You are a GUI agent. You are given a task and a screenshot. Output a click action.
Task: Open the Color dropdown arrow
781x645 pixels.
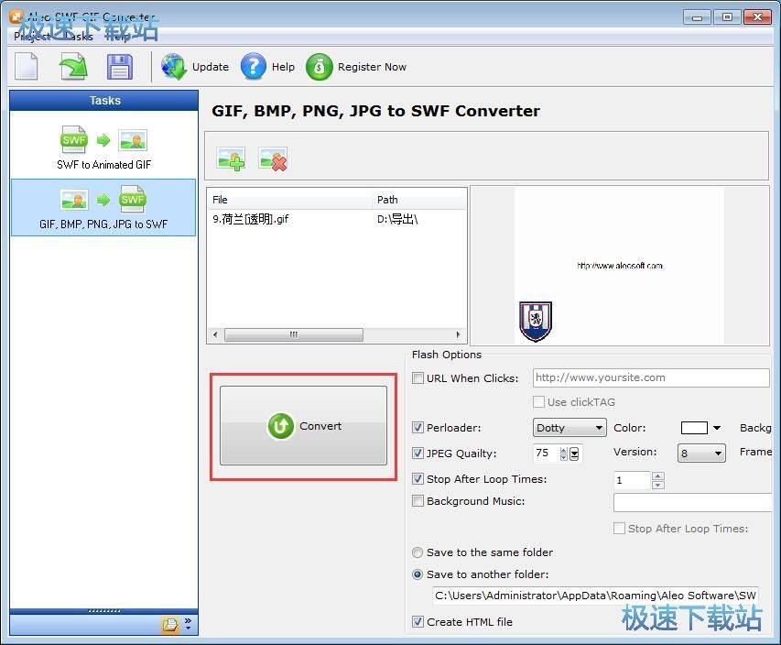717,428
